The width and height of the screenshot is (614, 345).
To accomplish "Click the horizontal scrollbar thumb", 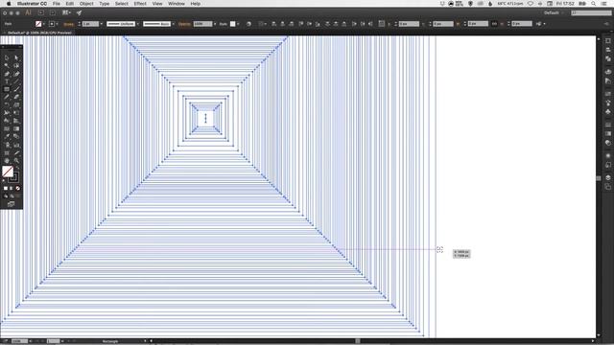I will pos(358,341).
